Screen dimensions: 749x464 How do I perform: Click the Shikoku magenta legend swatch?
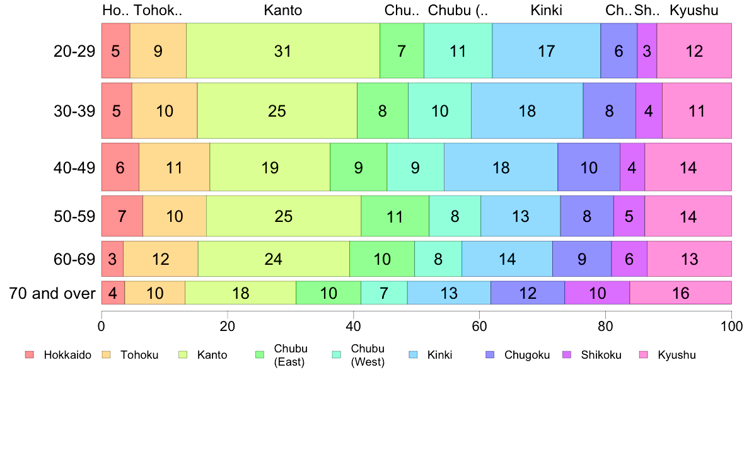[567, 354]
